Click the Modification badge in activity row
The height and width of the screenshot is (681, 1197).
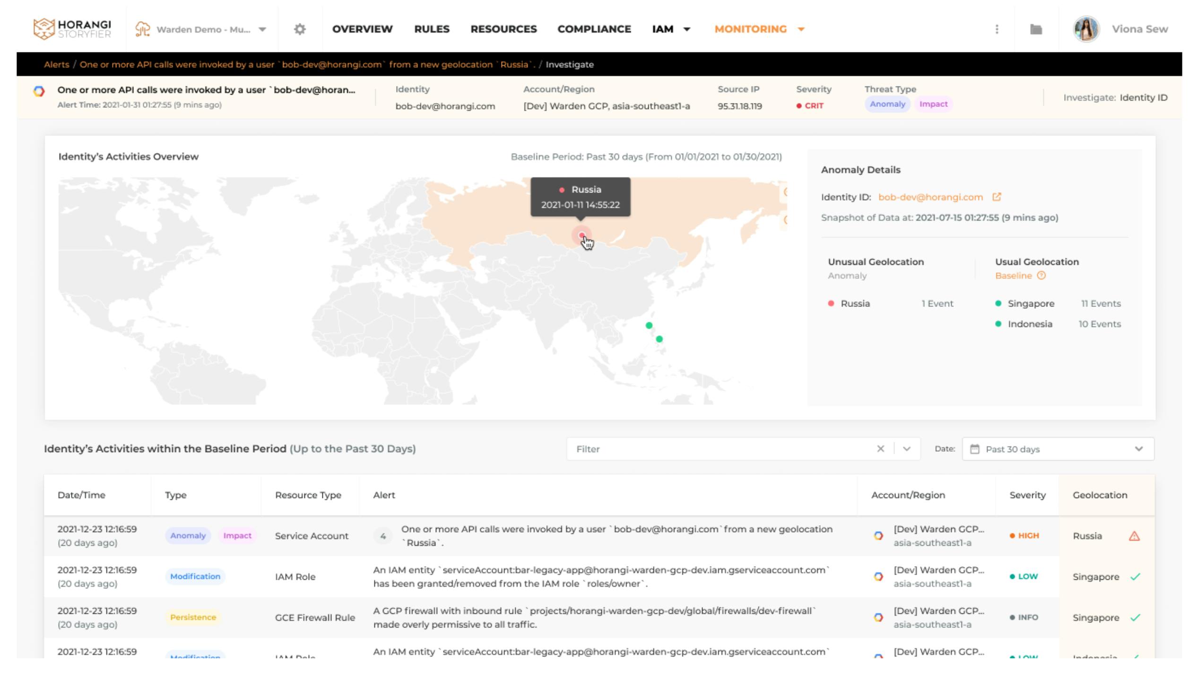tap(195, 576)
